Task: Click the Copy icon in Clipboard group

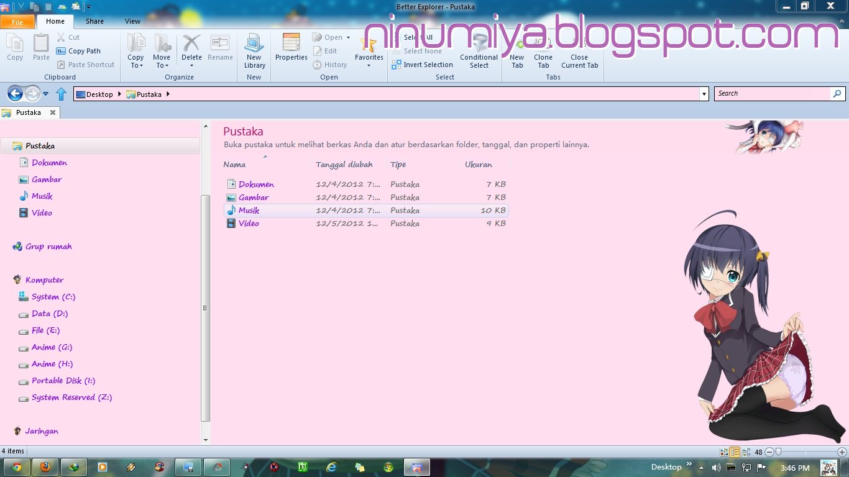Action: (15, 47)
